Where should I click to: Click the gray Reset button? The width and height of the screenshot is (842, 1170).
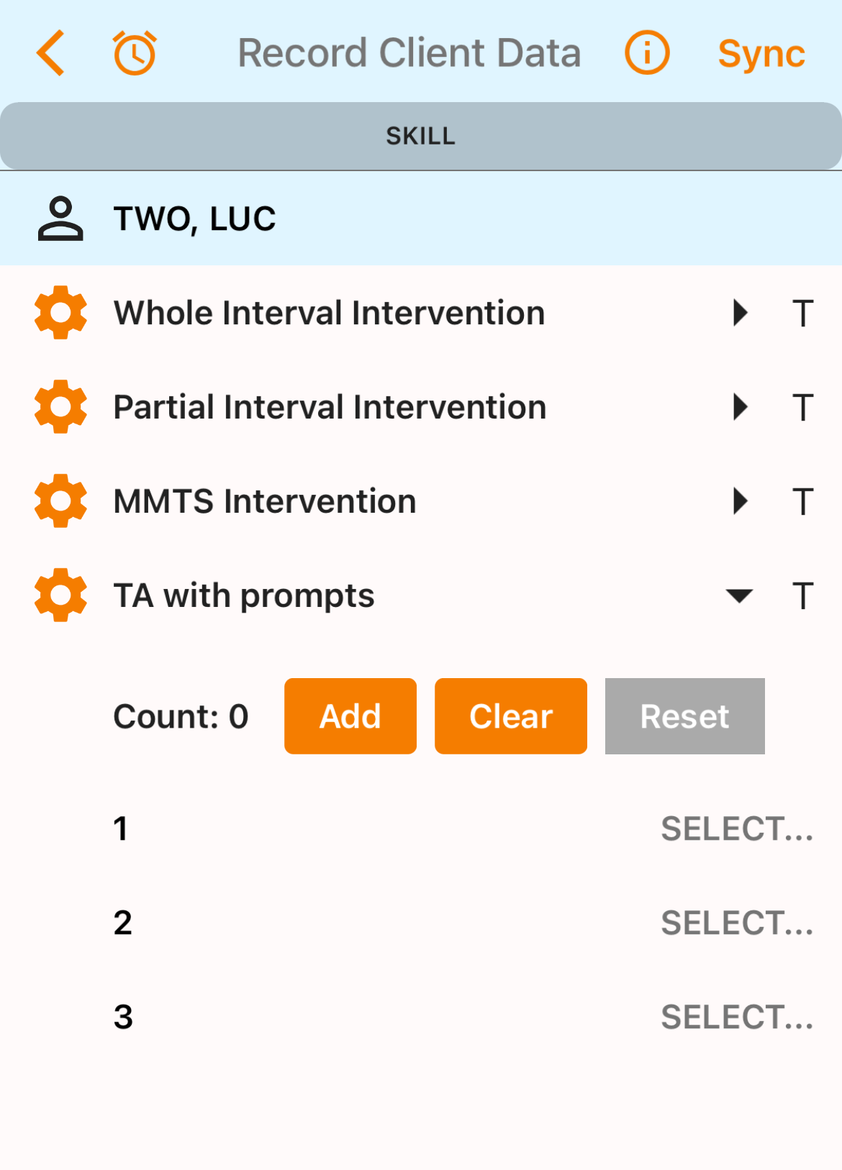[684, 716]
